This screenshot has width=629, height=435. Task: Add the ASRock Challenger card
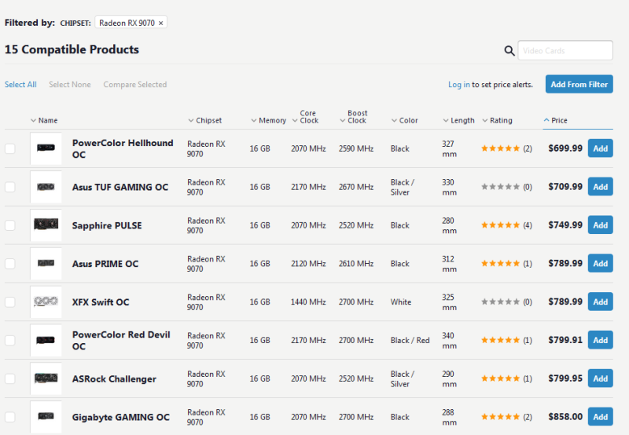click(x=600, y=378)
